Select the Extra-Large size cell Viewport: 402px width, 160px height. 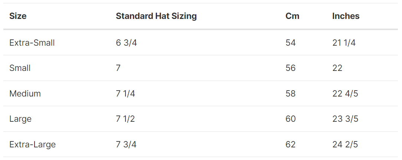click(x=33, y=145)
